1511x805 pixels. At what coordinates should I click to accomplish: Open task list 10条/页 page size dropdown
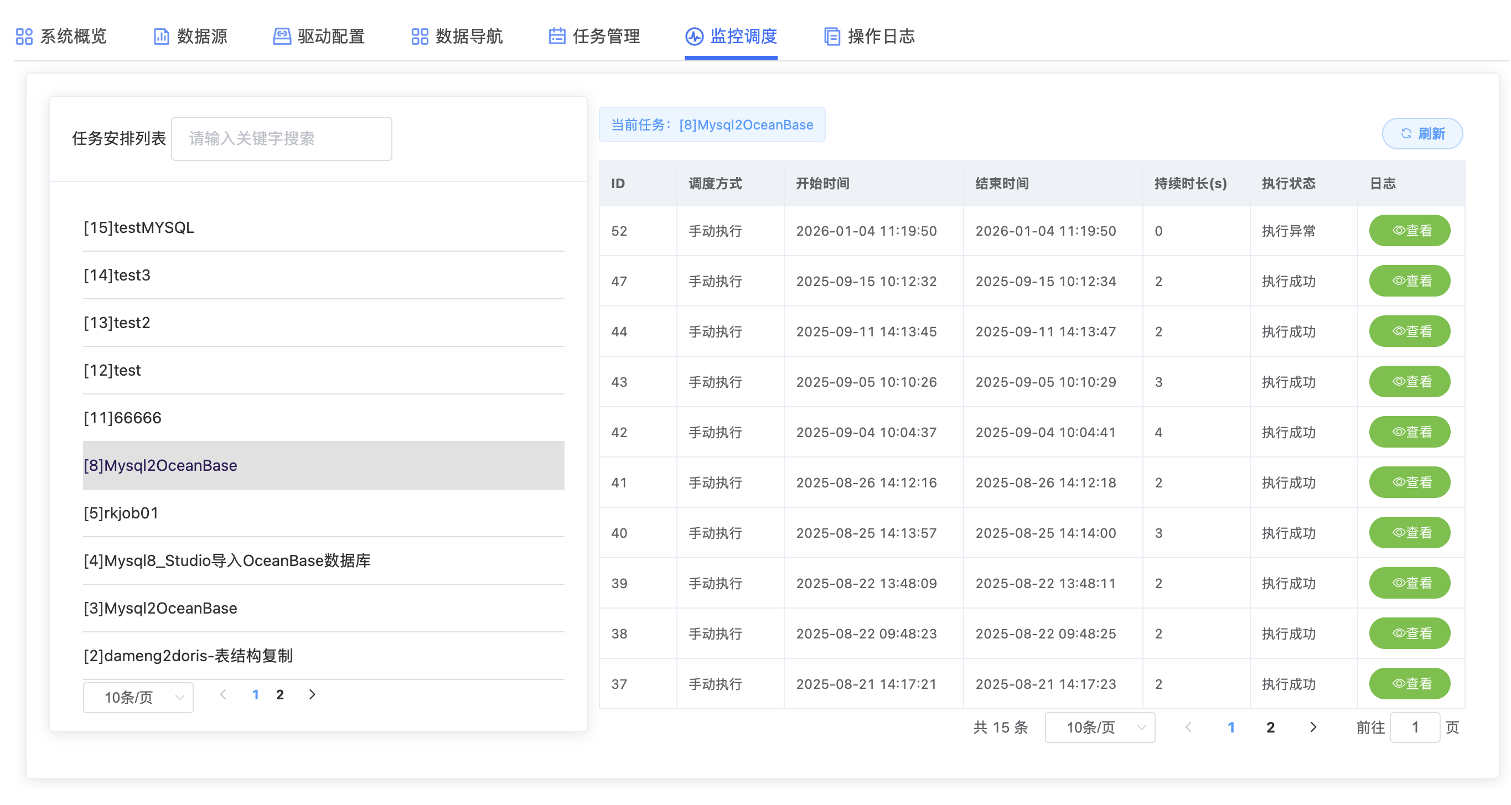(x=138, y=697)
